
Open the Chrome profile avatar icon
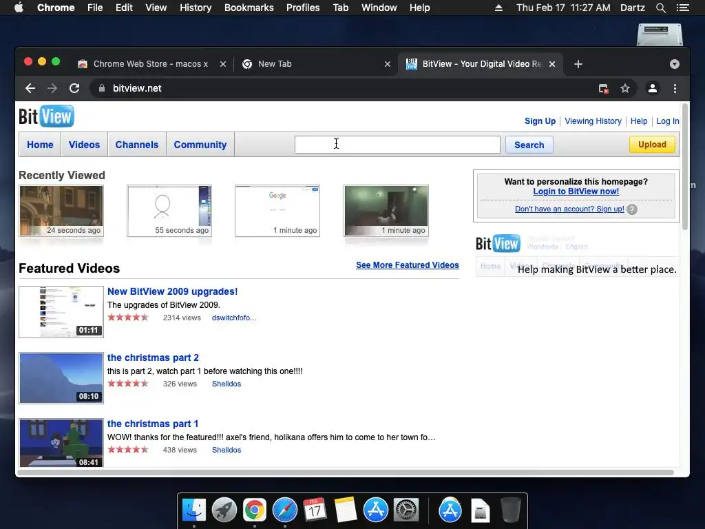pos(653,89)
